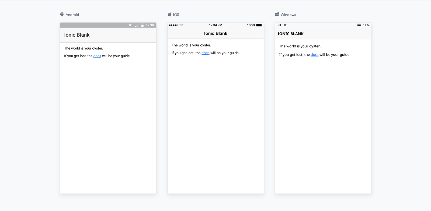Click the Android cellular signal triangle icon
This screenshot has width=431, height=211.
click(136, 25)
